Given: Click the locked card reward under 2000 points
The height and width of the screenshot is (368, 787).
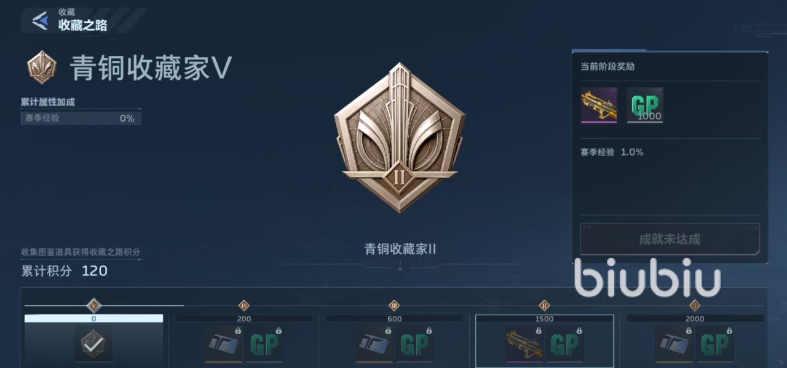Looking at the screenshot, I should pos(674,345).
